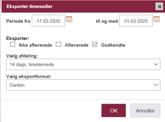The image size is (165, 122).
Task: Close the Eksporter timesedler dialog with X
Action: (x=159, y=6)
